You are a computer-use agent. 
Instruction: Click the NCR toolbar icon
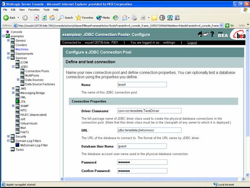pos(170,18)
